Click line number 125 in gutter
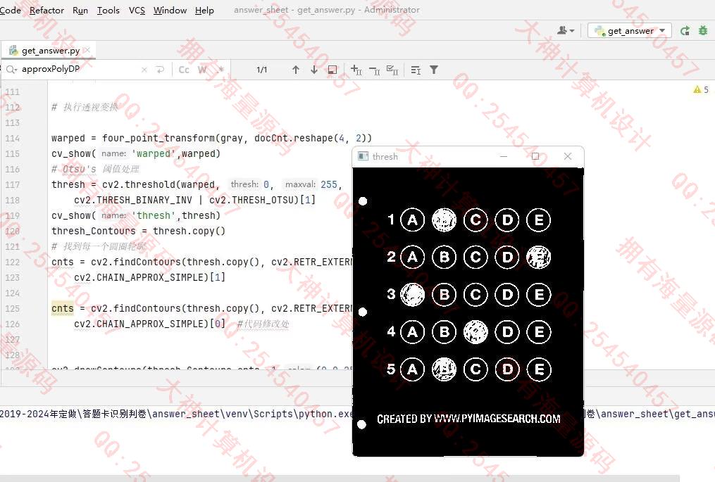This screenshot has width=715, height=482. point(12,308)
